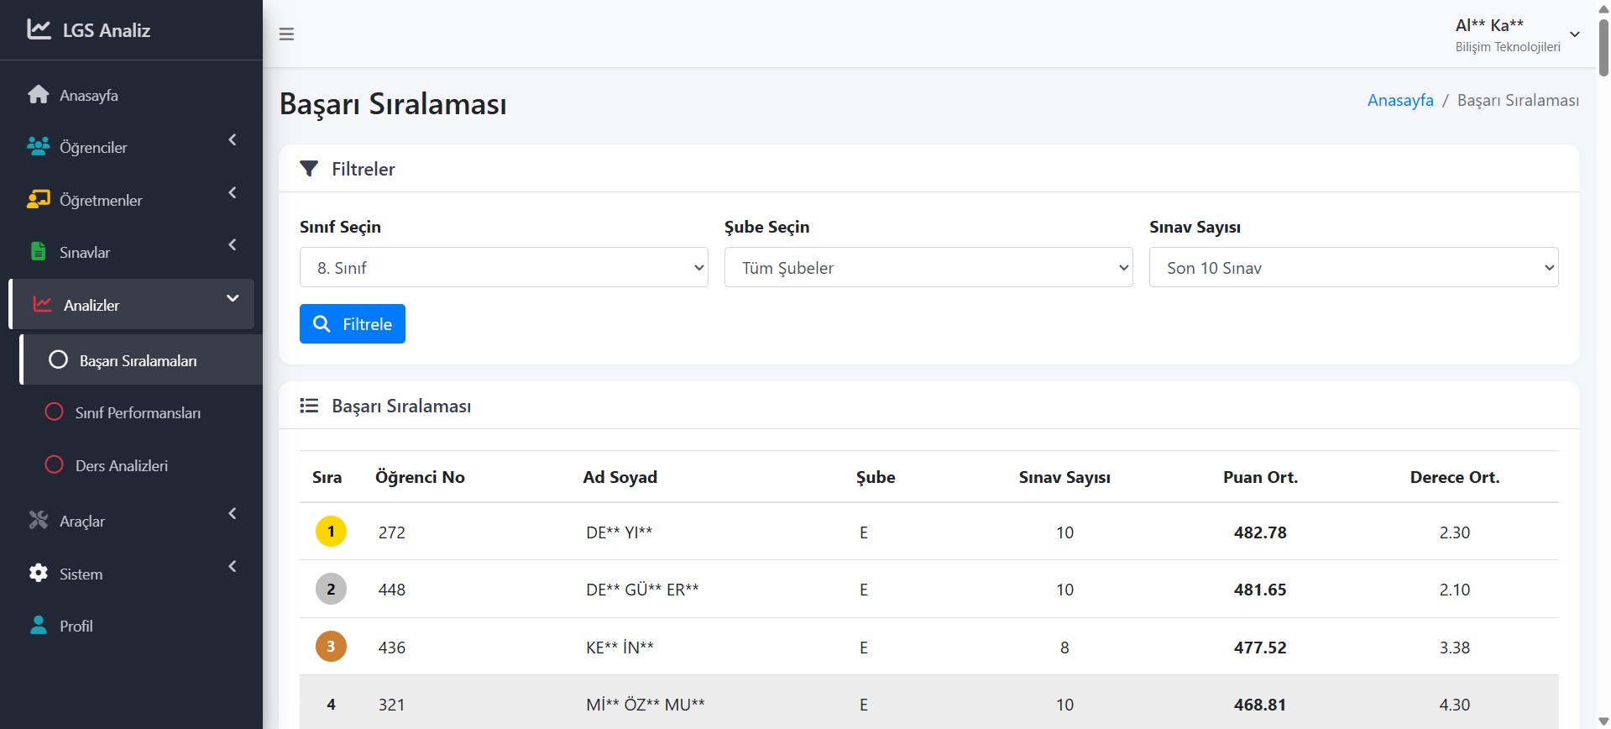Click the Öğrenciler group icon
This screenshot has height=729, width=1611.
39,147
